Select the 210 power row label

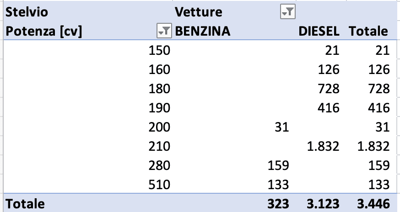160,146
